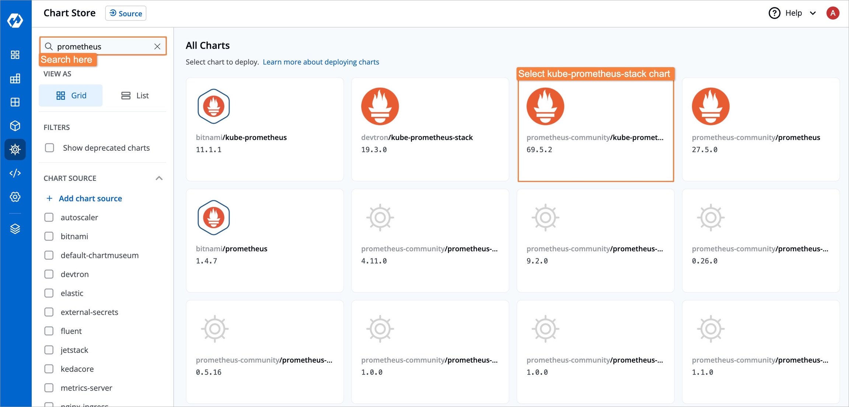The width and height of the screenshot is (849, 407).
Task: Expand the Help dropdown arrow
Action: coord(813,13)
